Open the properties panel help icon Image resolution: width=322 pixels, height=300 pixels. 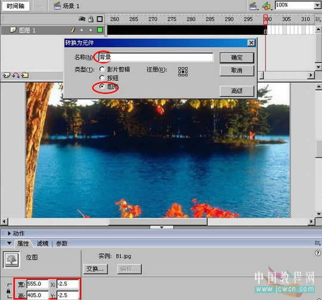click(x=318, y=253)
